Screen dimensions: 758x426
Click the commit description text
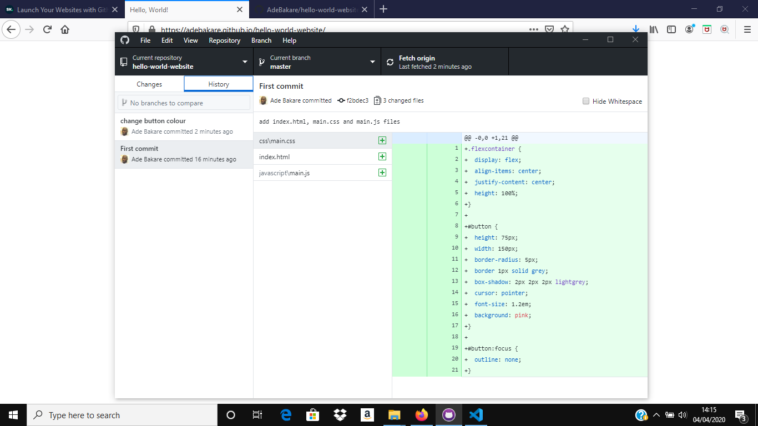[x=330, y=121]
